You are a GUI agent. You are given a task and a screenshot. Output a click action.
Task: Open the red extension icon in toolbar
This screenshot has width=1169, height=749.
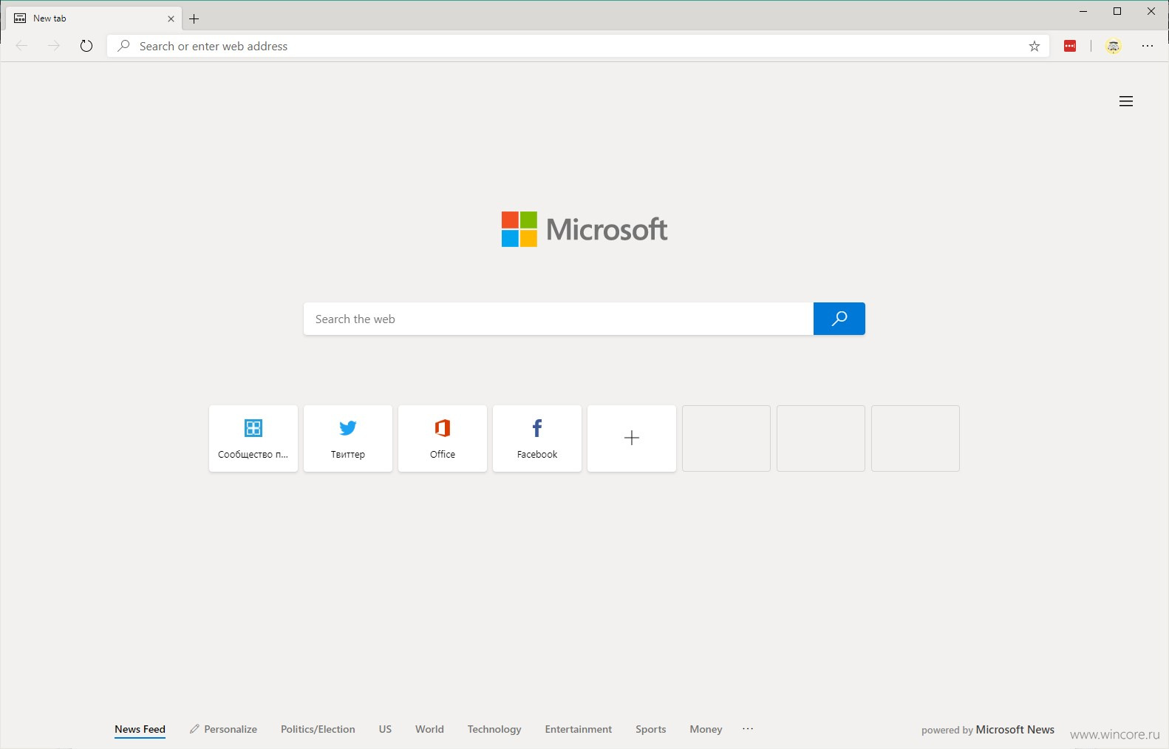pos(1070,46)
